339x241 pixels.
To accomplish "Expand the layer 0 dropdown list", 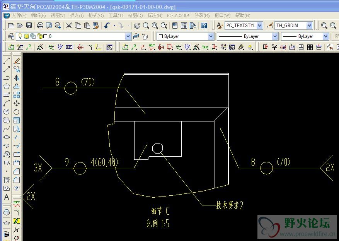I will pos(128,36).
